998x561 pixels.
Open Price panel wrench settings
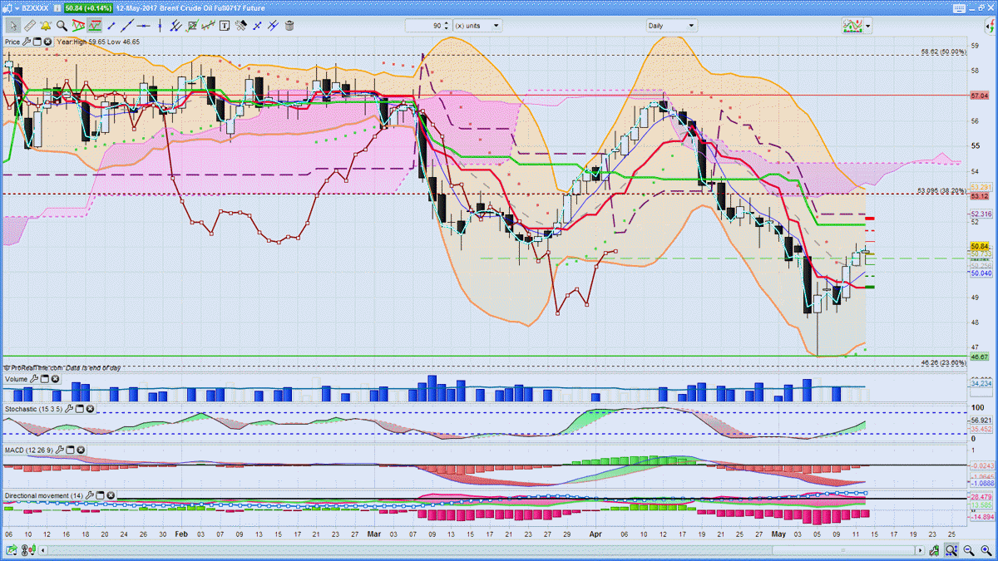tap(27, 42)
